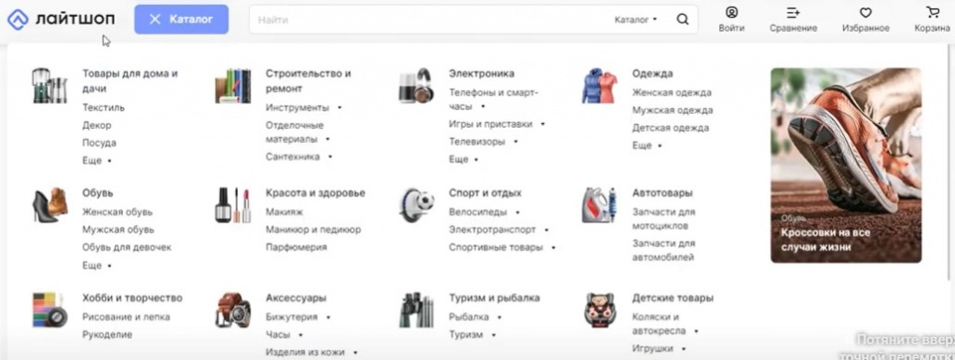The image size is (955, 360).
Task: Expand the Бижутерия subcategory
Action: [327, 317]
